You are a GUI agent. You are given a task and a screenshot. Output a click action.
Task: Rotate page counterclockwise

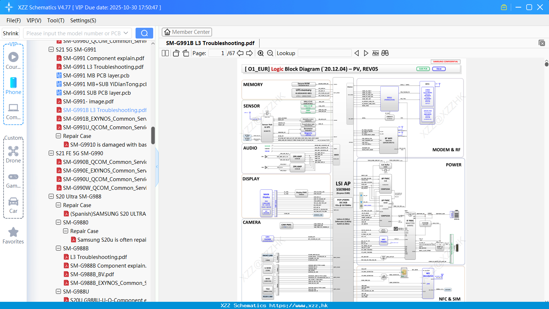[x=176, y=53]
